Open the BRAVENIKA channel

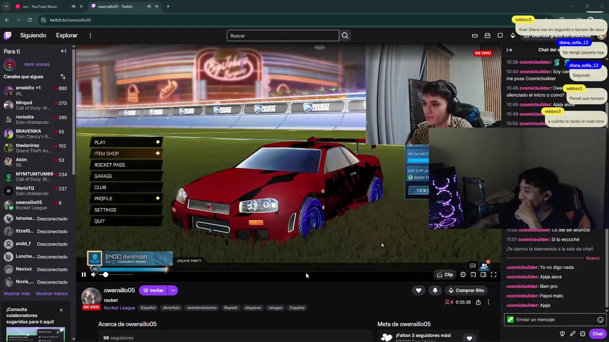[x=36, y=134]
